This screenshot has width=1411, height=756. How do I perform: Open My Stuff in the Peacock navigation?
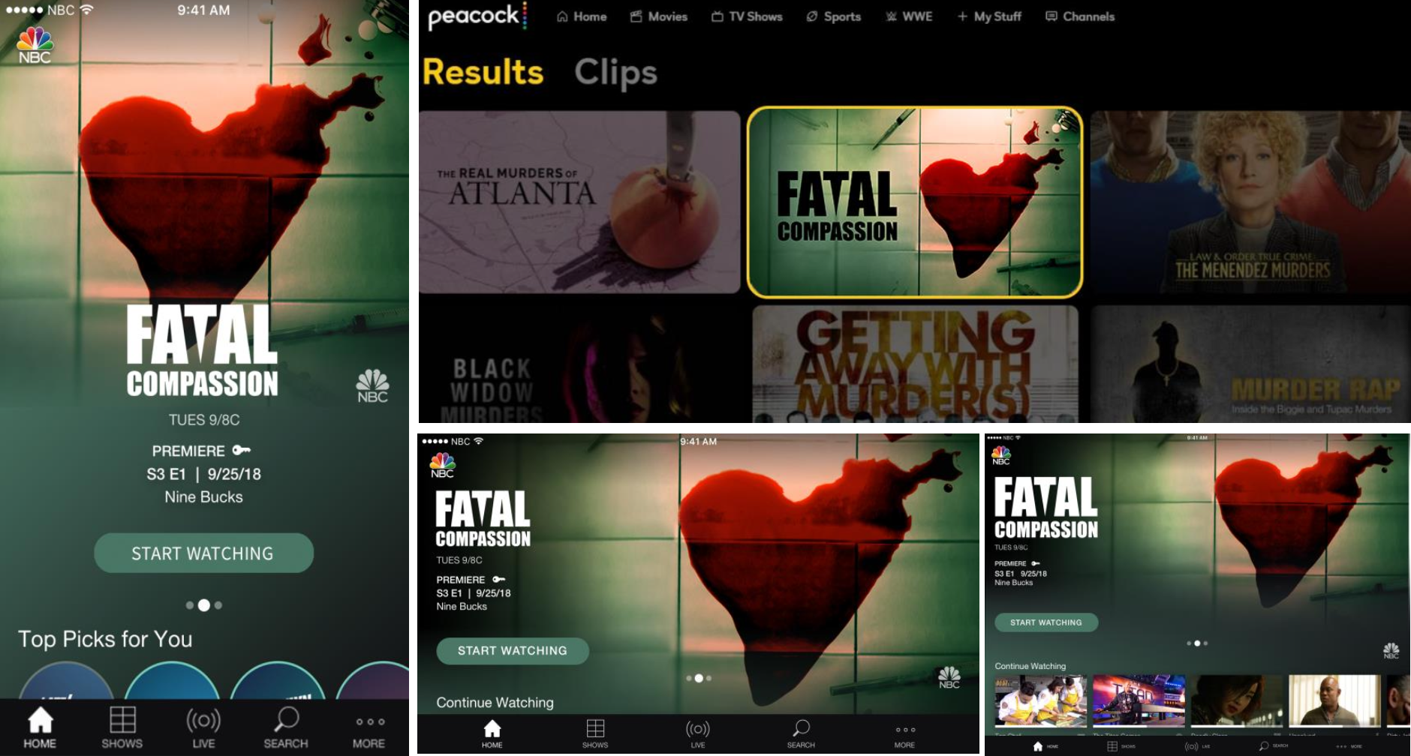(x=989, y=16)
